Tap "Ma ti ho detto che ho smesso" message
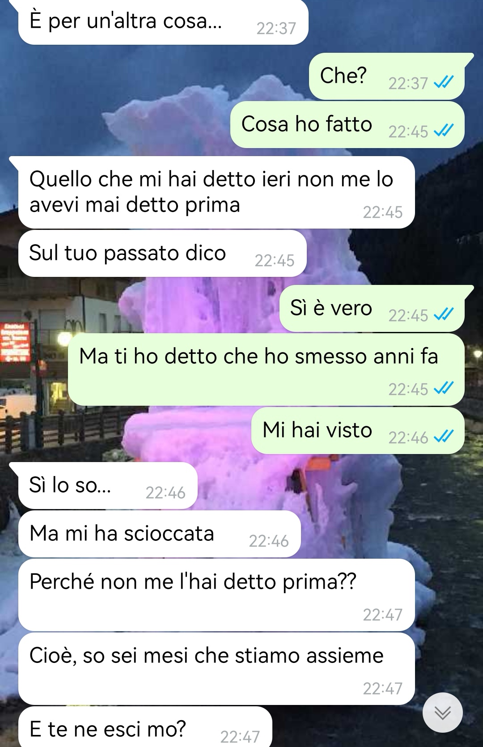 tap(266, 370)
